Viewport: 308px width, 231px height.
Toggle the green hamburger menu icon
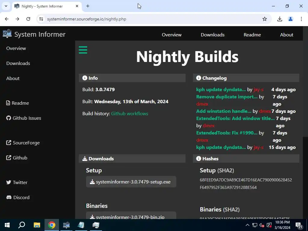83,50
